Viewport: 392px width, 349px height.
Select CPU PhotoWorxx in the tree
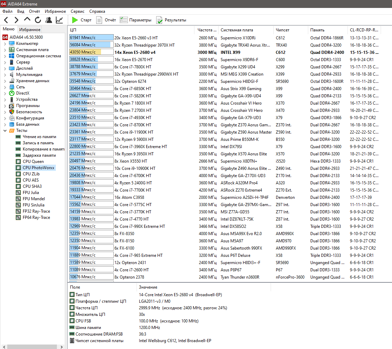point(39,168)
